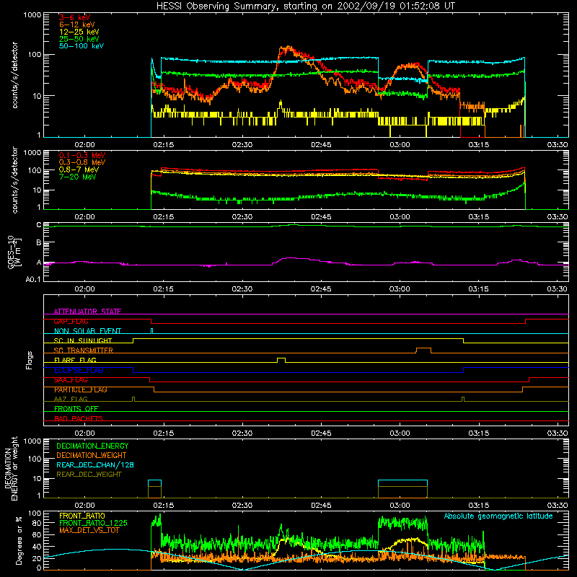577x577 pixels.
Task: Click the DECIMATION_WEIGHT legend label
Action: click(92, 455)
